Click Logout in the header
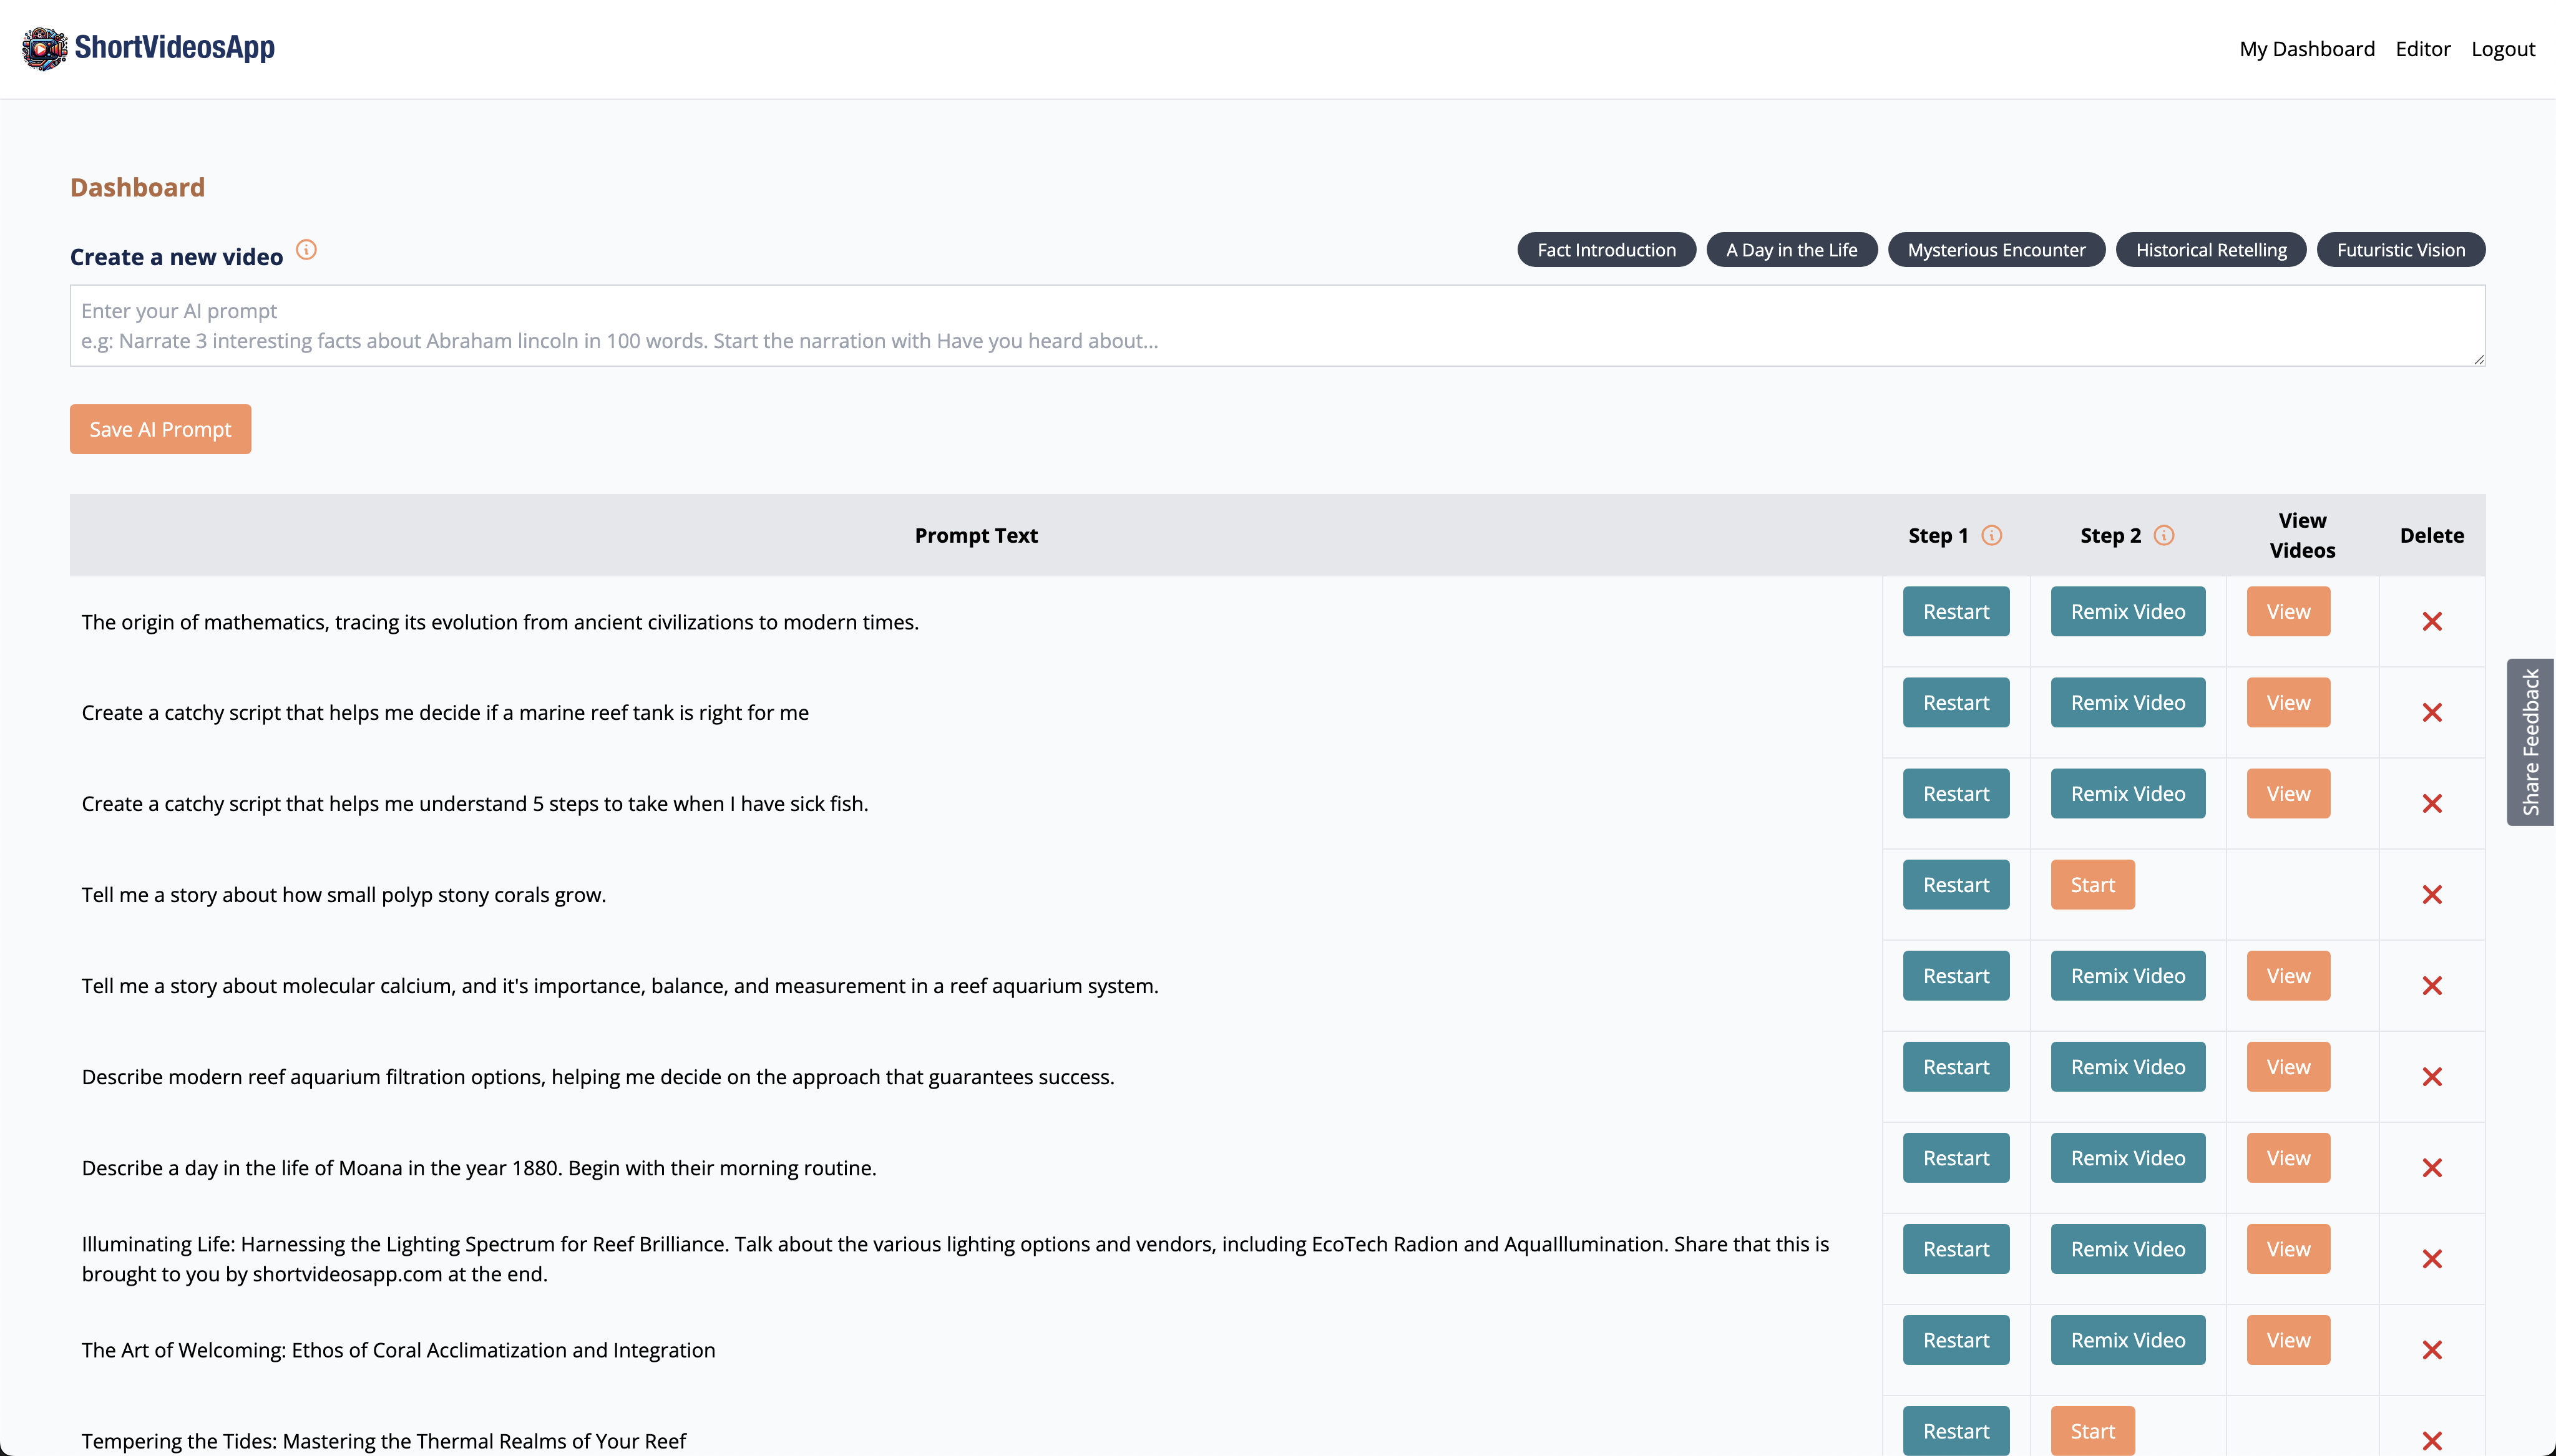Screen dimensions: 2556x1456 pos(2502,49)
